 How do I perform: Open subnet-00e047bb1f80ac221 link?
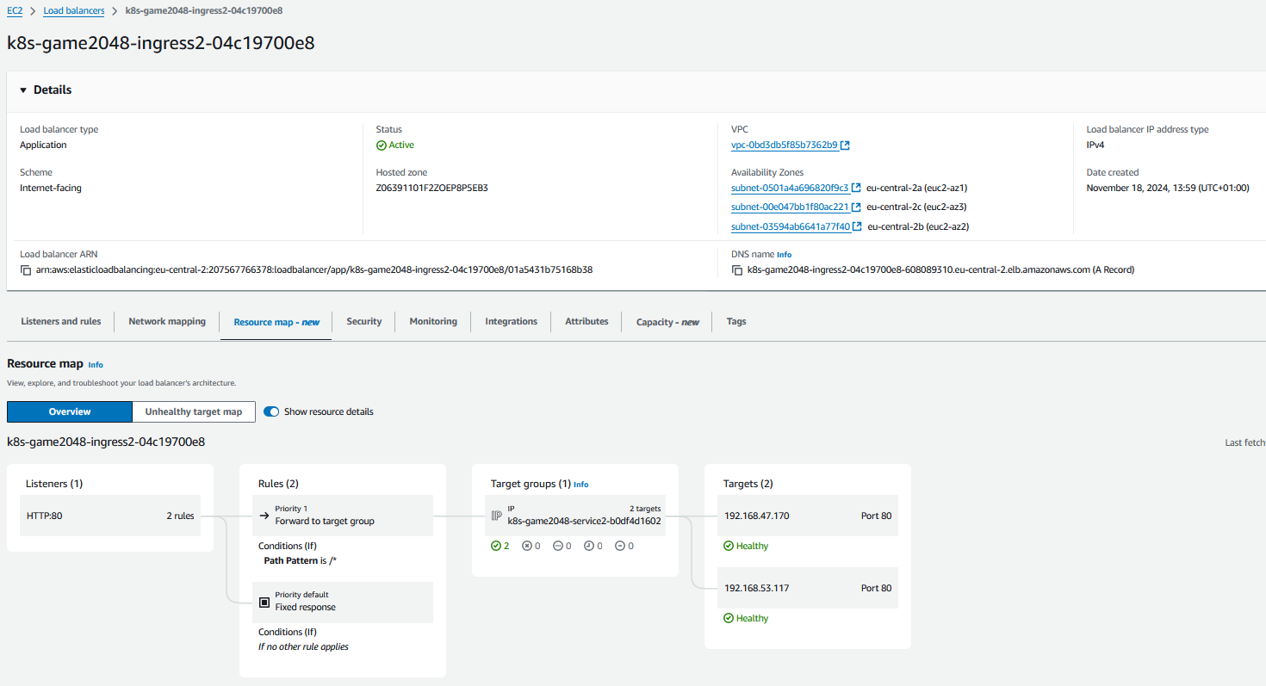click(x=790, y=207)
